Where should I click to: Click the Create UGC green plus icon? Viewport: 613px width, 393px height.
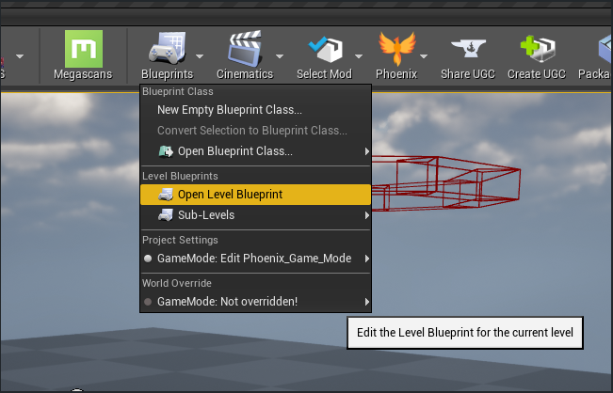point(538,48)
